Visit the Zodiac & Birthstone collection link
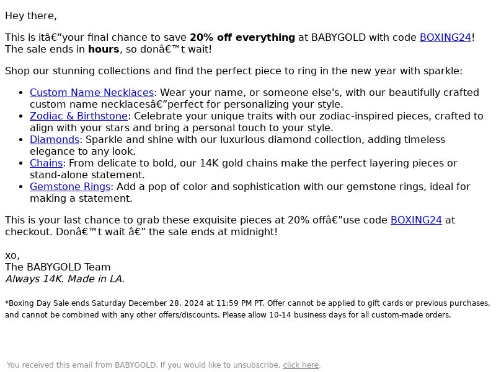The image size is (496, 372). tap(79, 116)
